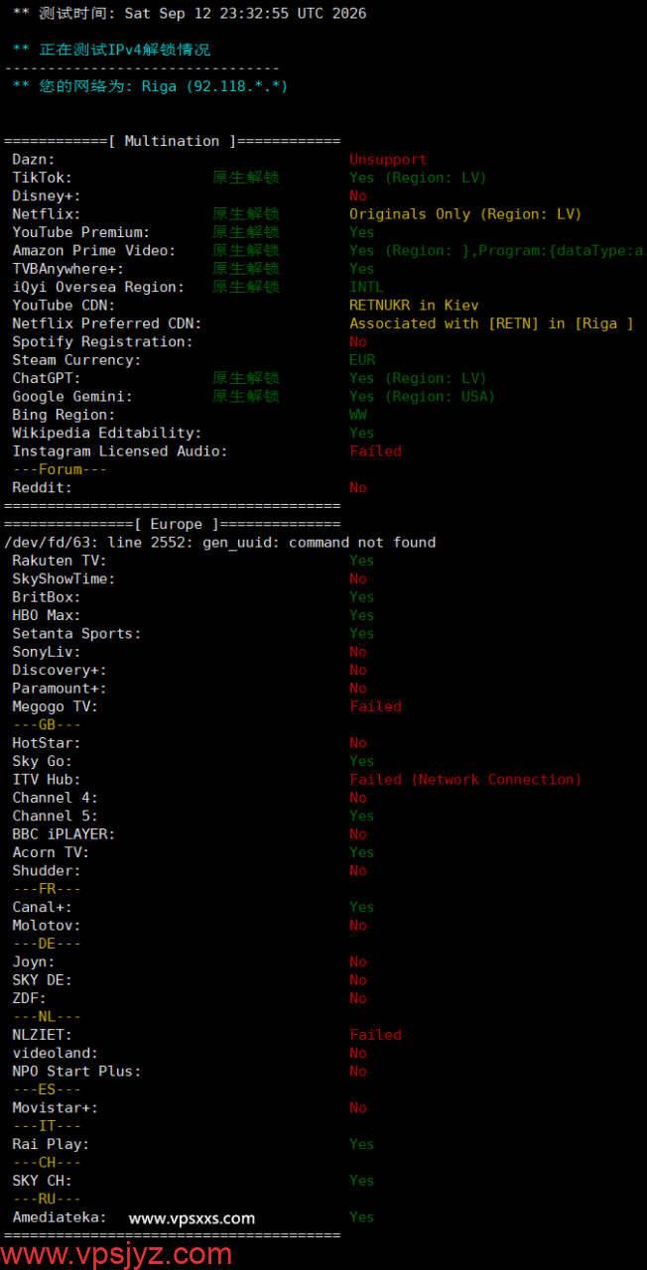
Task: Click the 'Channel 4:' label
Action: [x=56, y=798]
